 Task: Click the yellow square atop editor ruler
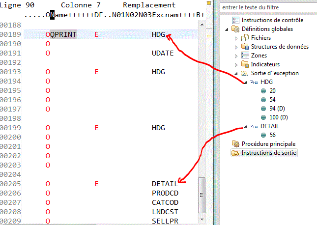(x=209, y=3)
